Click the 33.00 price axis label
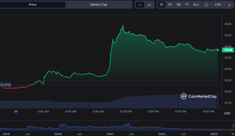 pyautogui.click(x=228, y=92)
